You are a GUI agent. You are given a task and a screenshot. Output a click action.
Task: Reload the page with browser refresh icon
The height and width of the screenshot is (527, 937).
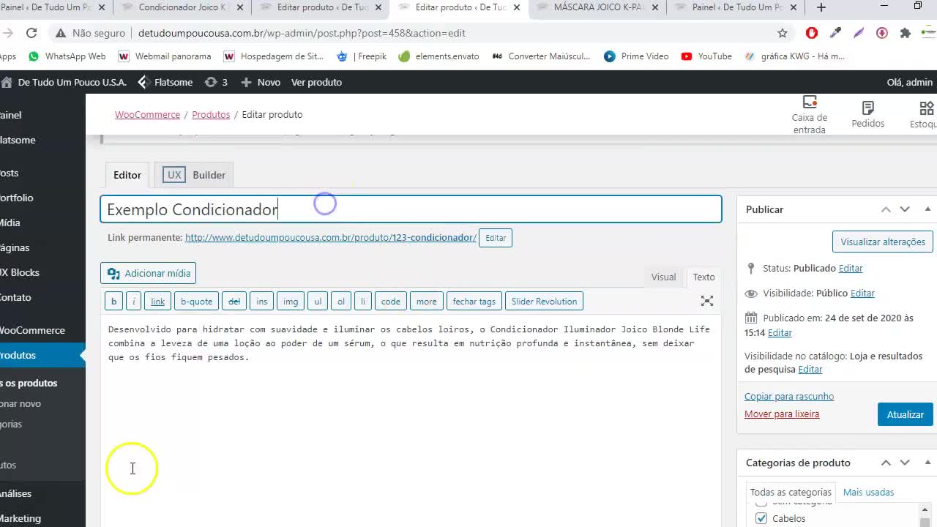click(x=31, y=33)
